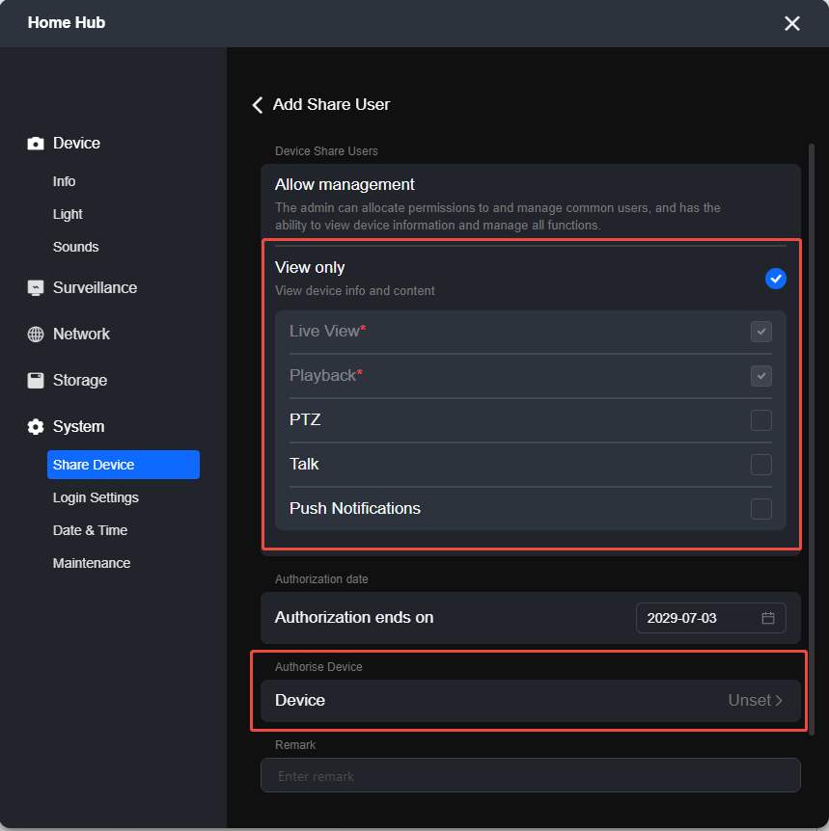This screenshot has width=829, height=831.
Task: Enable the PTZ permission checkbox
Action: pos(761,420)
